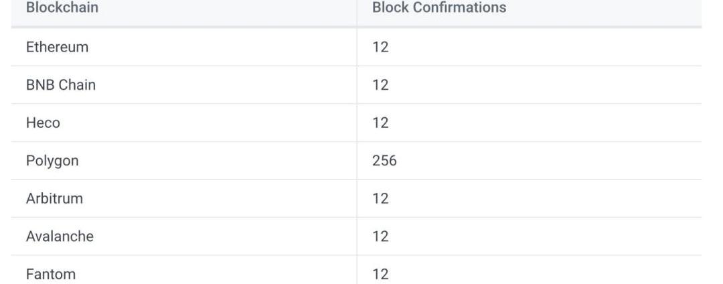
Task: Click the Block Confirmations column header
Action: 438,8
